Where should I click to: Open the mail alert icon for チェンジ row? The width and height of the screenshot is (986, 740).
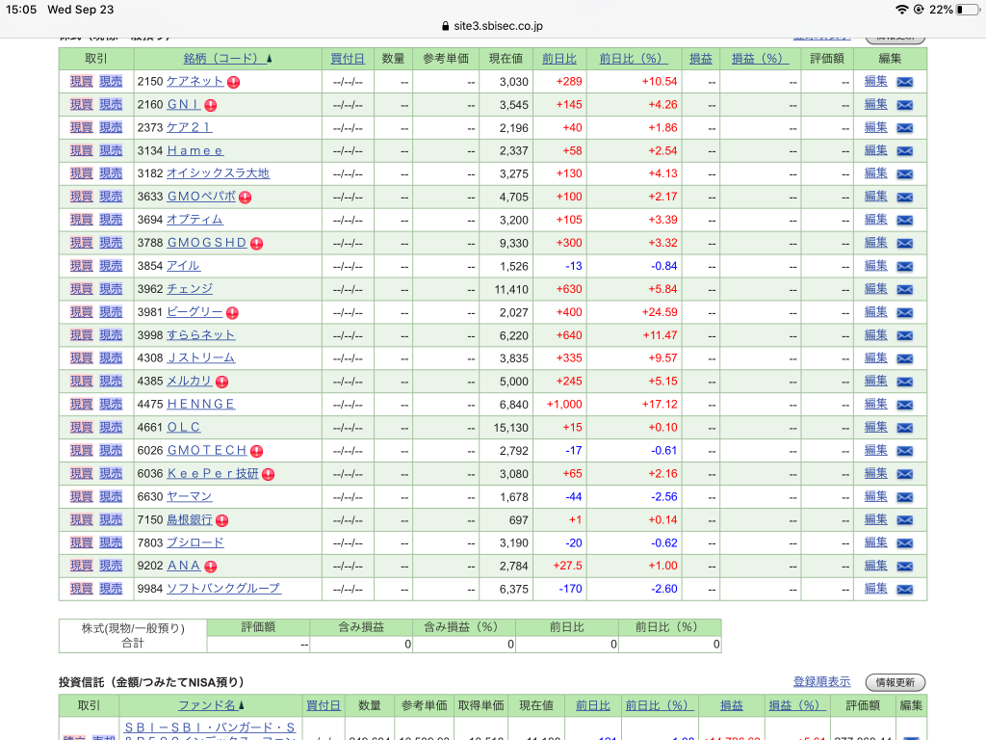click(x=904, y=289)
